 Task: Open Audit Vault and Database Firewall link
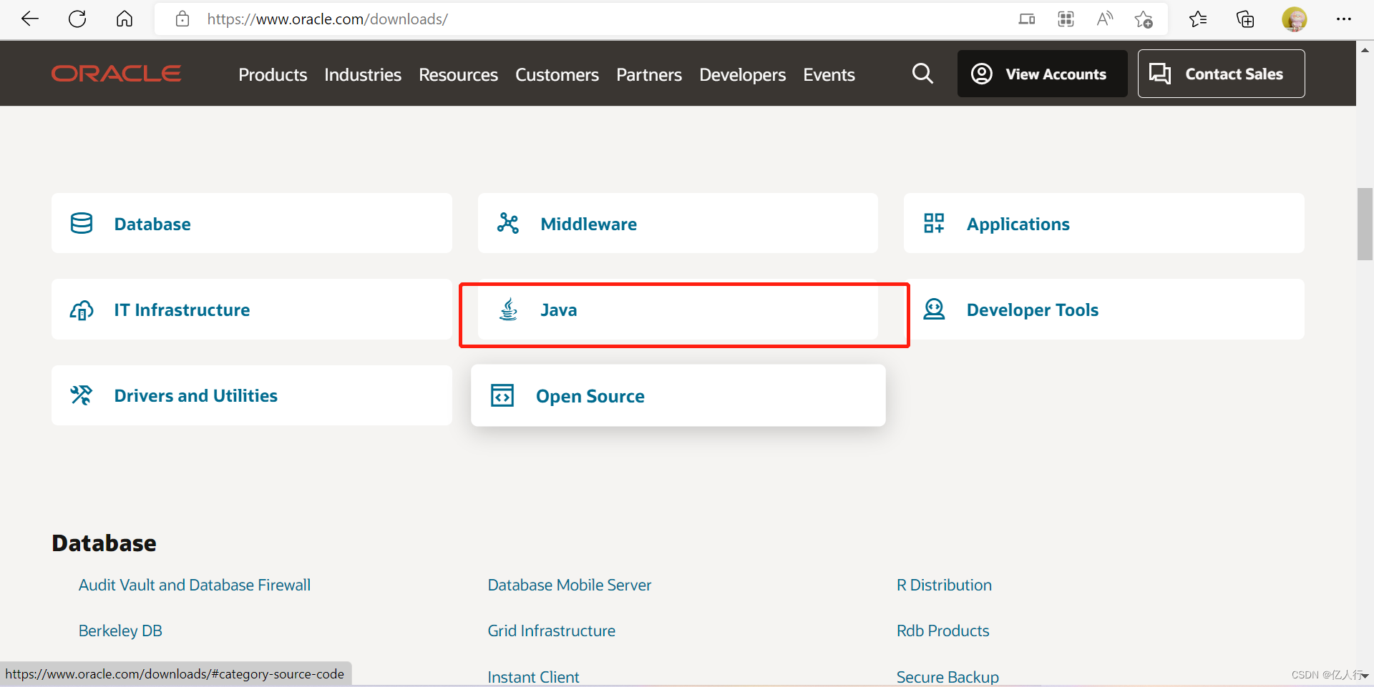coord(195,585)
